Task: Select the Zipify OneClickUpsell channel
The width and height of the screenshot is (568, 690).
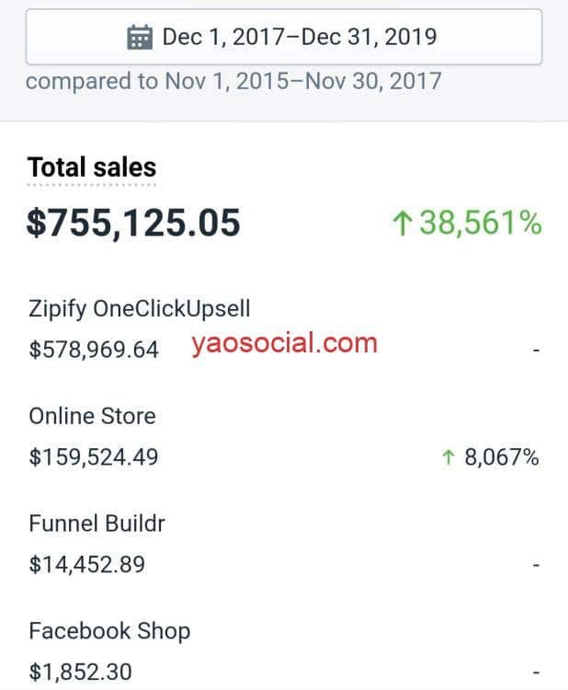Action: tap(140, 308)
